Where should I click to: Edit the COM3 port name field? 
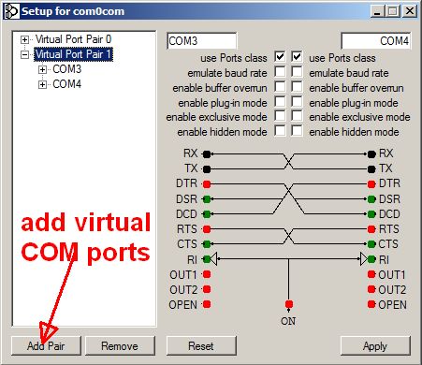(201, 41)
